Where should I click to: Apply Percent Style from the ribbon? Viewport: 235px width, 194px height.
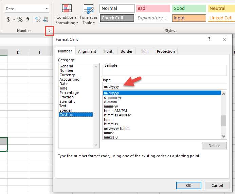pos(20,19)
